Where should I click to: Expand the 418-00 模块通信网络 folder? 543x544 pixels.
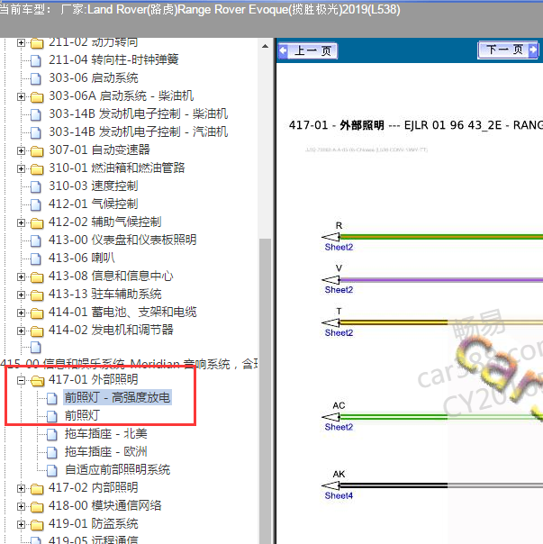(21, 506)
